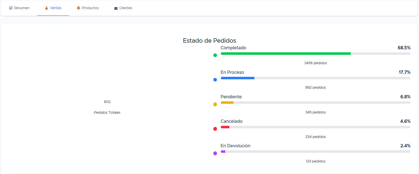The width and height of the screenshot is (419, 174).
Task: Click the red Cancelado legend dot
Action: (215, 129)
